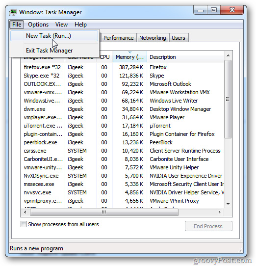
Task: Open the Options menu
Action: click(x=38, y=25)
